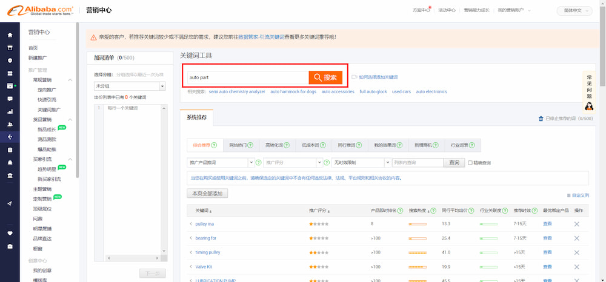Click the chat bubble icon in sidebar

pos(10,99)
